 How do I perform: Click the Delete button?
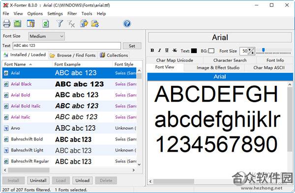pos(106,181)
